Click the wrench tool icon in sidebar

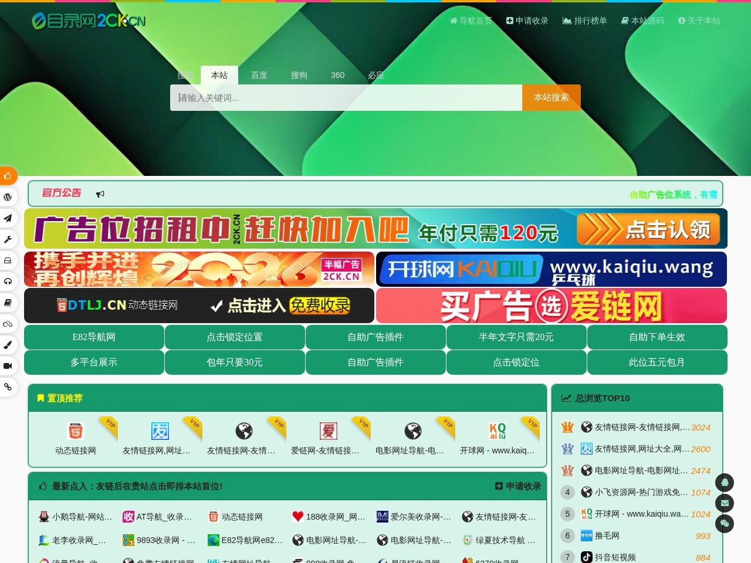point(8,239)
